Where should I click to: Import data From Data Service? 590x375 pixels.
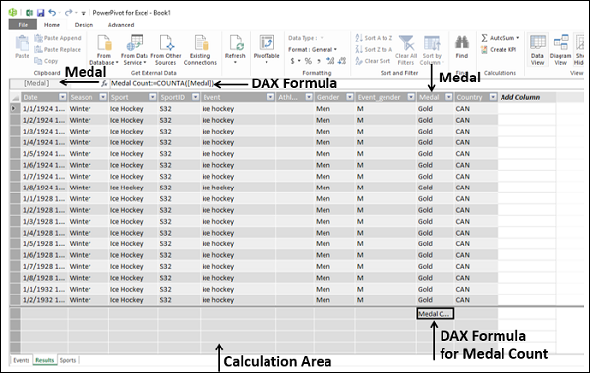(x=135, y=50)
